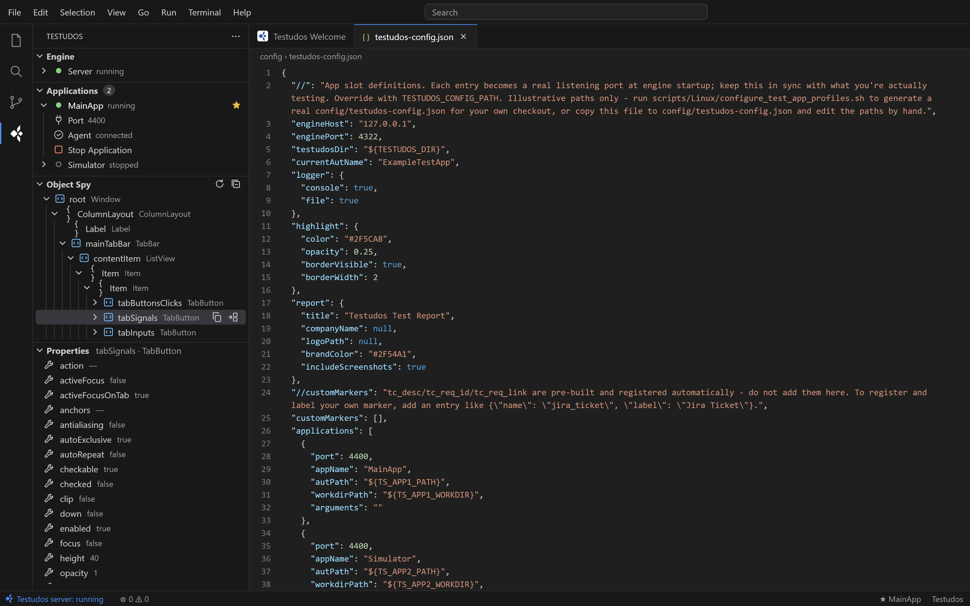Image resolution: width=970 pixels, height=606 pixels.
Task: Refresh the Object Spy tree
Action: click(x=219, y=184)
